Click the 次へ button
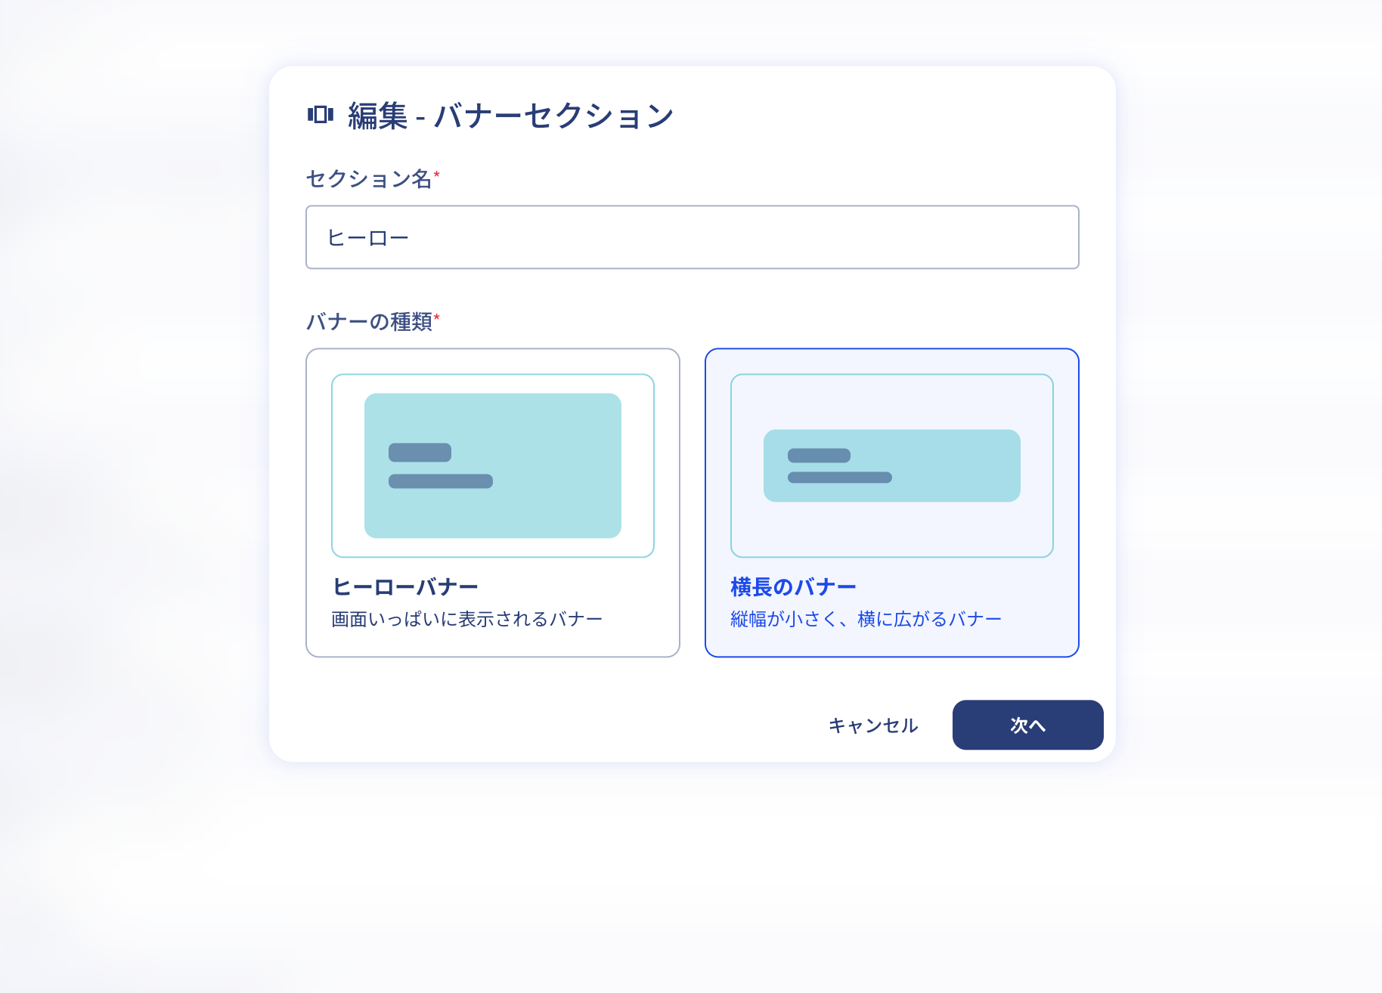This screenshot has height=993, width=1382. (1027, 725)
